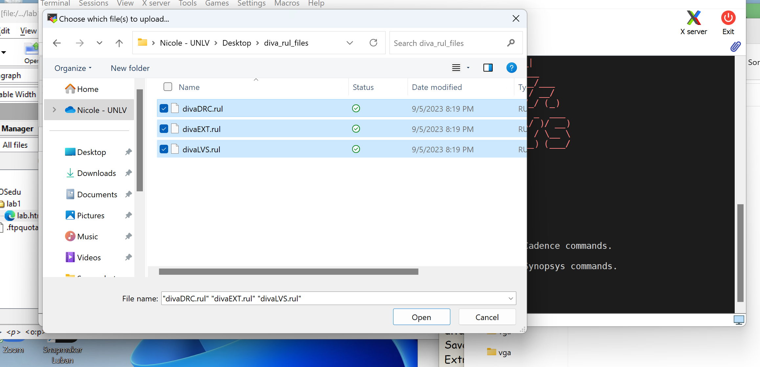
Task: Uncheck the divaEXT.rul checkbox
Action: 164,129
